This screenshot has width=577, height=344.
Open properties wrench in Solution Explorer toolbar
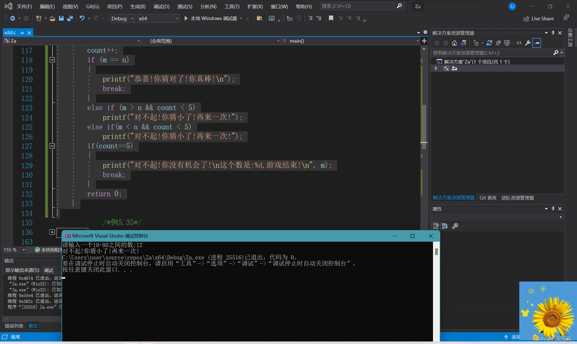point(528,43)
